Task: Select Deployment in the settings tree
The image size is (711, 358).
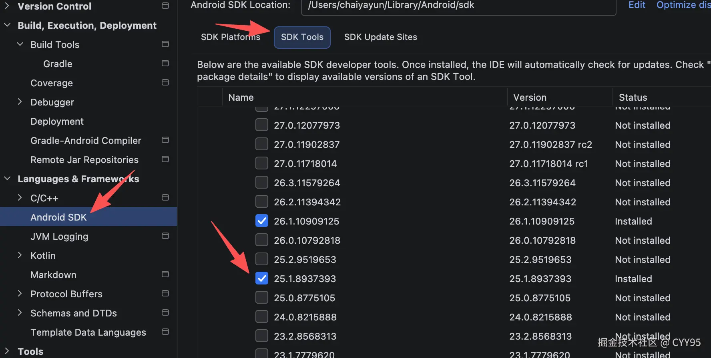Action: pos(57,121)
